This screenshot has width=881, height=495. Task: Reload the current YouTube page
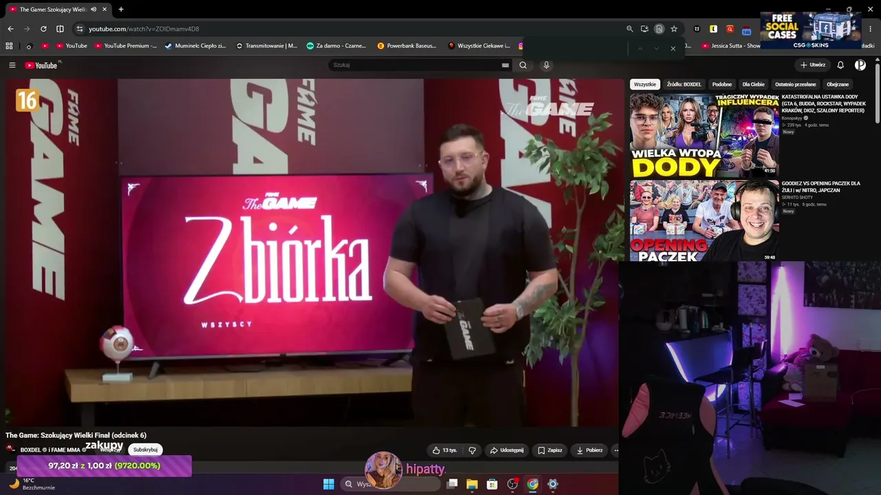pyautogui.click(x=43, y=29)
